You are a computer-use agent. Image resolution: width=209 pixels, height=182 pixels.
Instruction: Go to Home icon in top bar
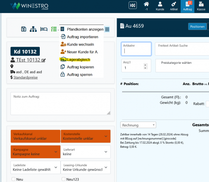146,6
